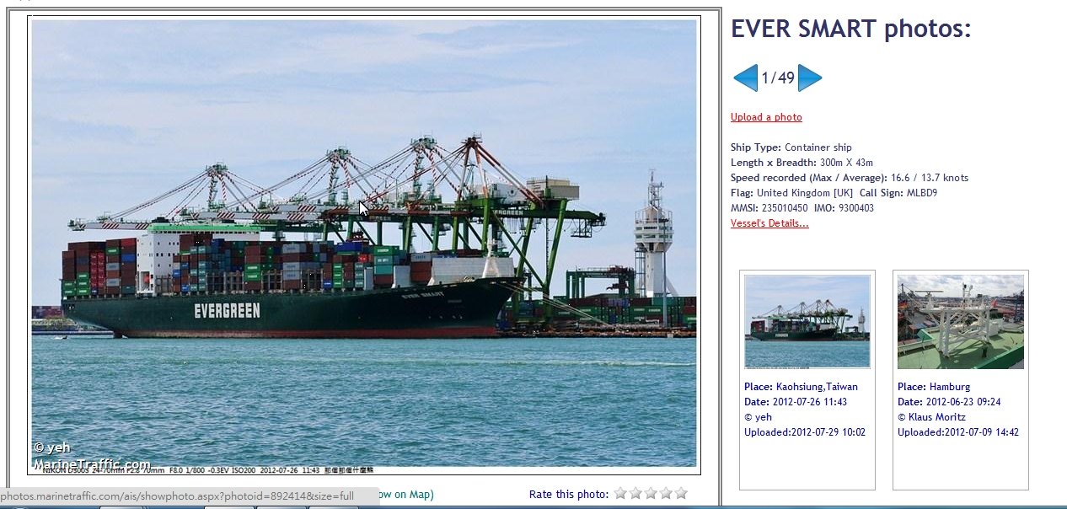
Task: Select the '© yeh' credit under Kaohsiung thumbnail
Action: coord(758,417)
